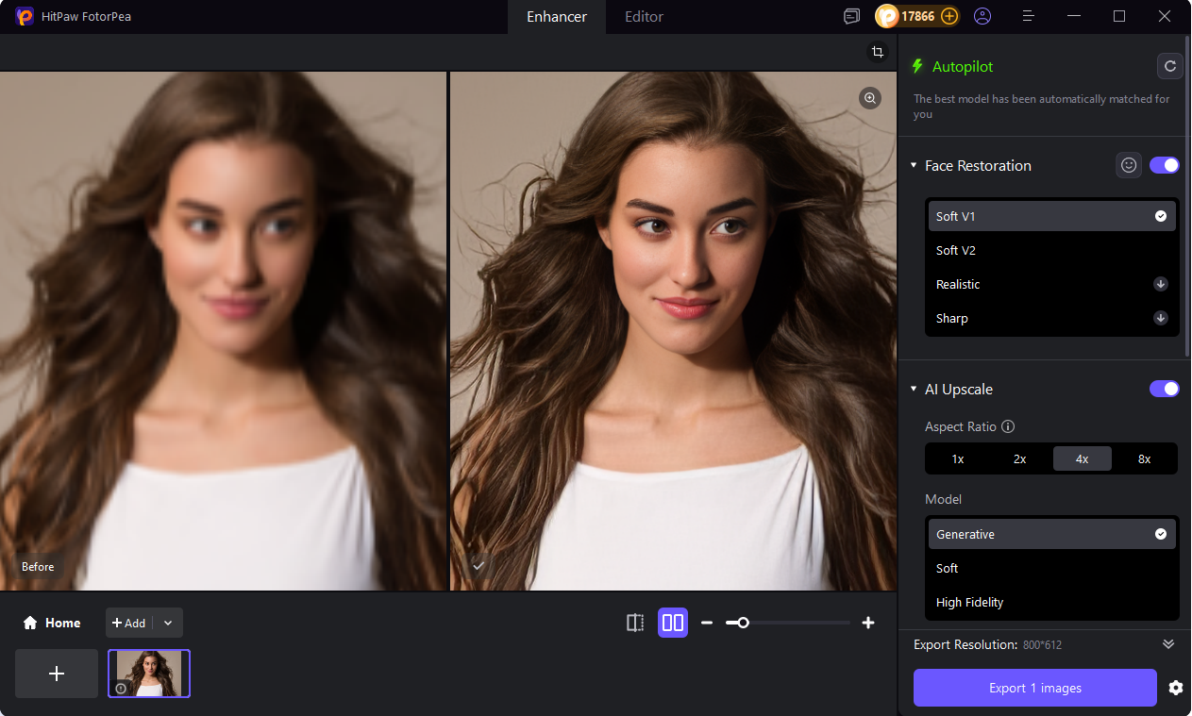1192x716 pixels.
Task: Switch to single-image comparison view icon
Action: click(634, 623)
